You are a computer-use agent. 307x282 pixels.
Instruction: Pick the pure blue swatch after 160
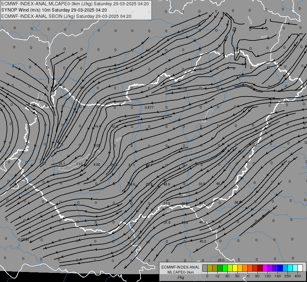(280, 268)
